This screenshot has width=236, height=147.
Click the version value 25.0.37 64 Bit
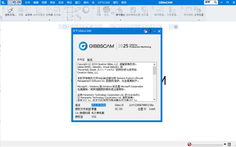point(99,105)
